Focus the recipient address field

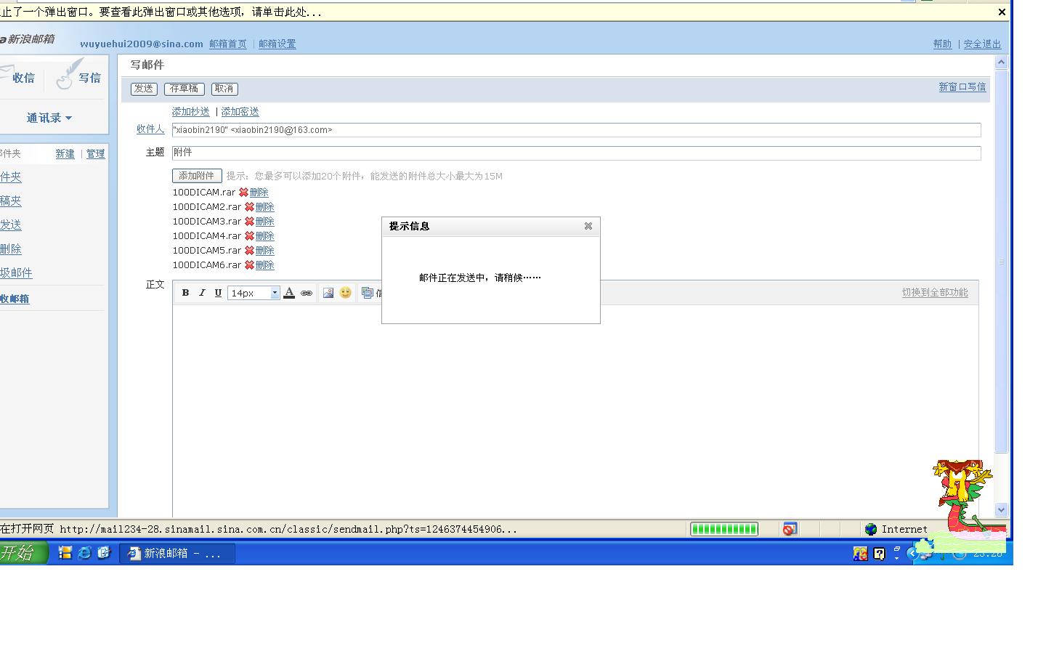point(577,130)
